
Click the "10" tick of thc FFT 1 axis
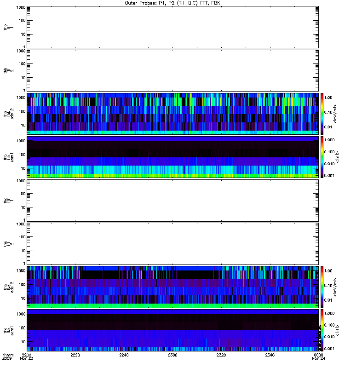point(23,208)
